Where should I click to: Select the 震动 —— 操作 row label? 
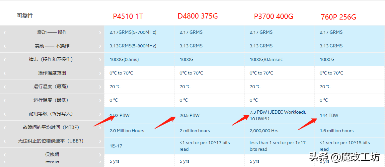point(52,32)
